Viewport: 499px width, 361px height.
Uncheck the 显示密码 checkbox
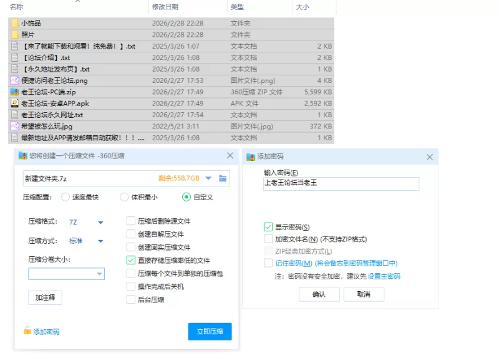[268, 227]
